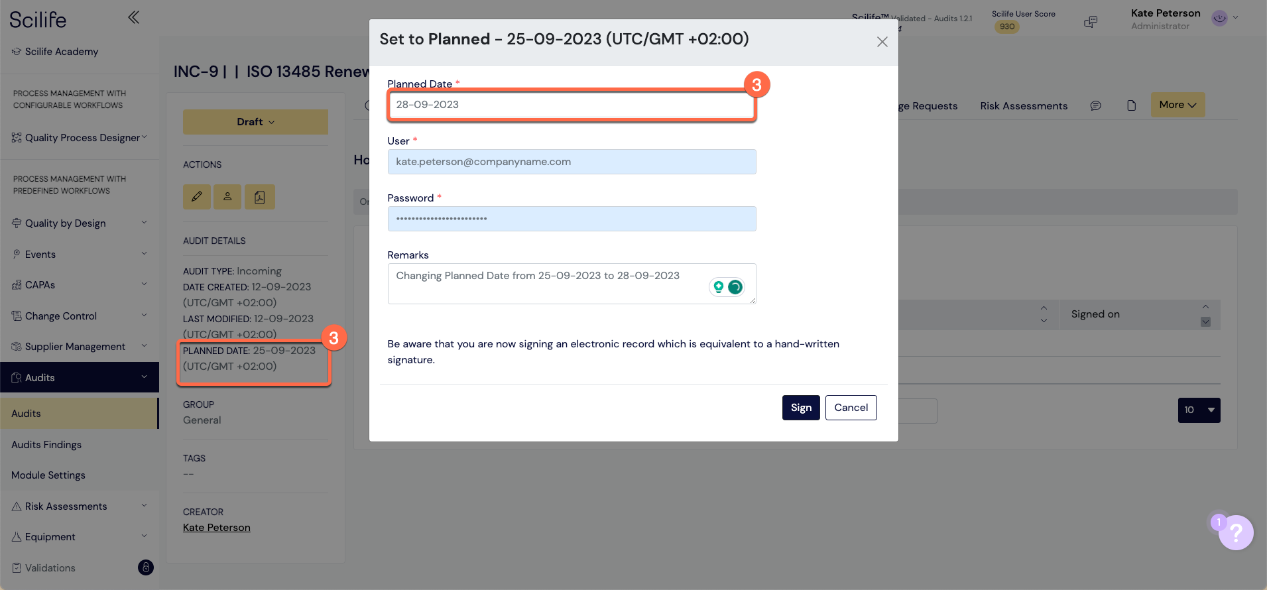Switch to the Risk Assessments tab
1267x590 pixels.
(1024, 106)
